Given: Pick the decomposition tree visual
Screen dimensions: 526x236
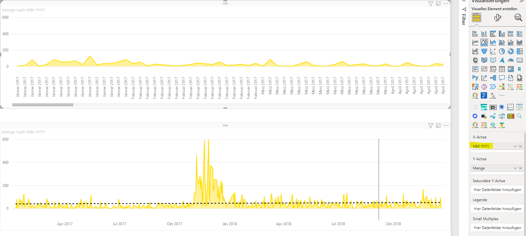Looking at the screenshot, I should coord(493,78).
